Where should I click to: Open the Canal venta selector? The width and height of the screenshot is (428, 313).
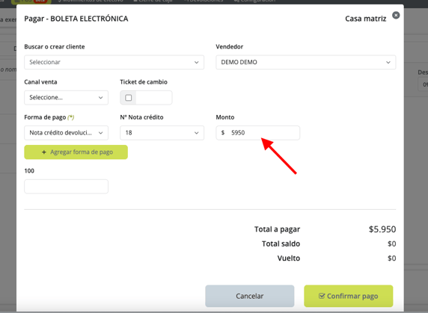67,98
